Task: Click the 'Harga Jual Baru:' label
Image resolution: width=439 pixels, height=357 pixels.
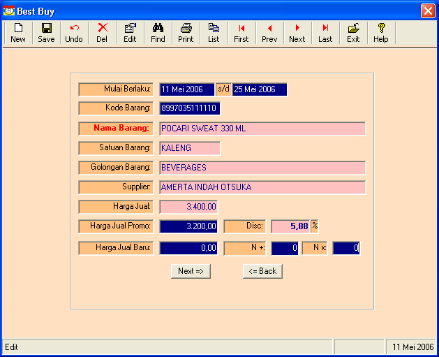Action: point(116,248)
